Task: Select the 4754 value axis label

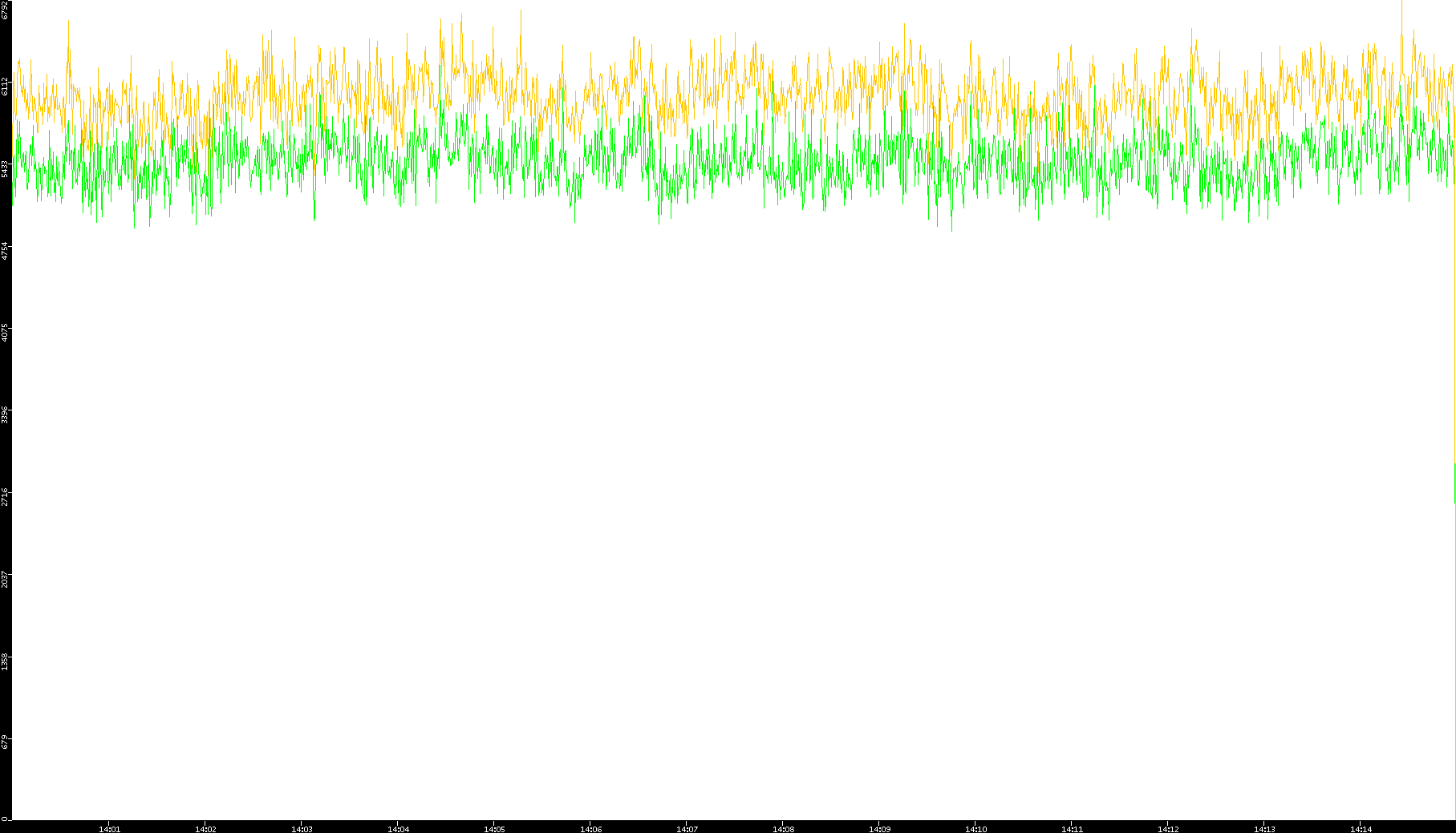Action: point(6,251)
